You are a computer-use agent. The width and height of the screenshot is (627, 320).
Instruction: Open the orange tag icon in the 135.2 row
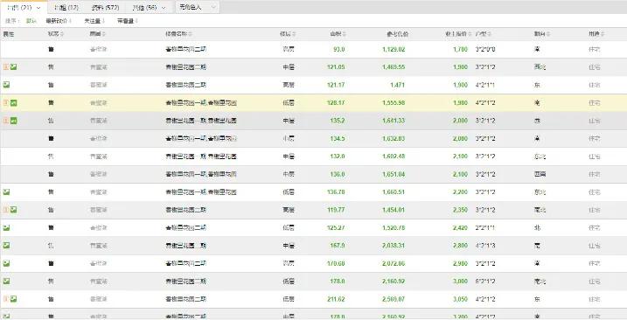pyautogui.click(x=6, y=121)
